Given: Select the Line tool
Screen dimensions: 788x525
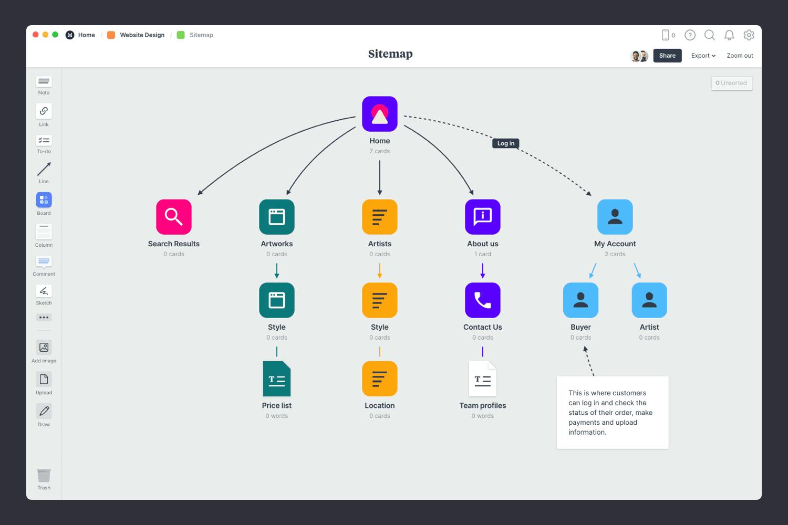Looking at the screenshot, I should (44, 171).
